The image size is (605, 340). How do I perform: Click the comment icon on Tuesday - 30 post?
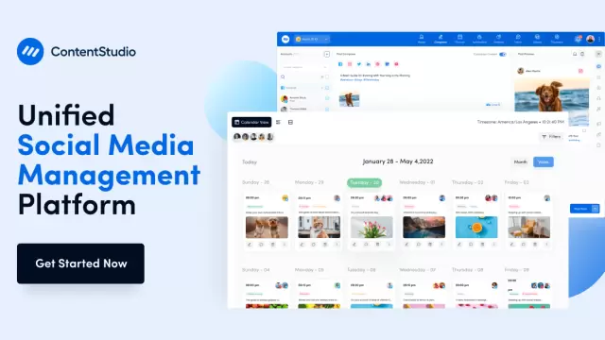(366, 245)
